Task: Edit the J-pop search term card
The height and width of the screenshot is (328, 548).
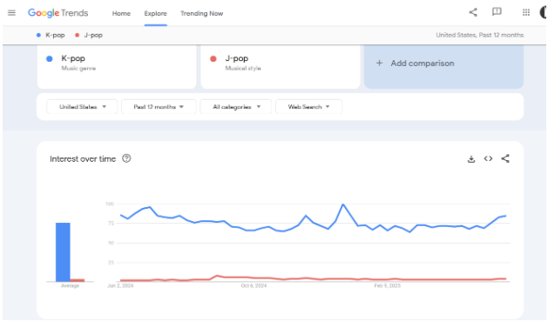Action: coord(281,67)
